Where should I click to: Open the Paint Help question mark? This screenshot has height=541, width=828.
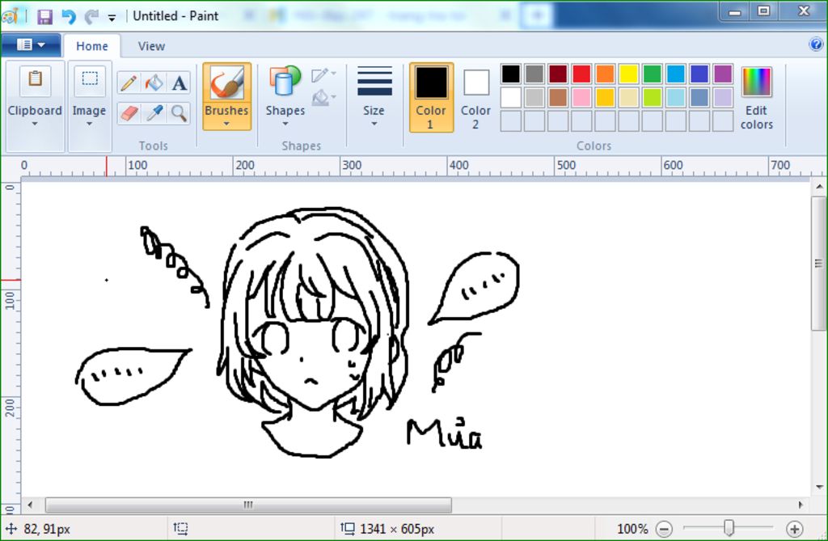tap(815, 44)
